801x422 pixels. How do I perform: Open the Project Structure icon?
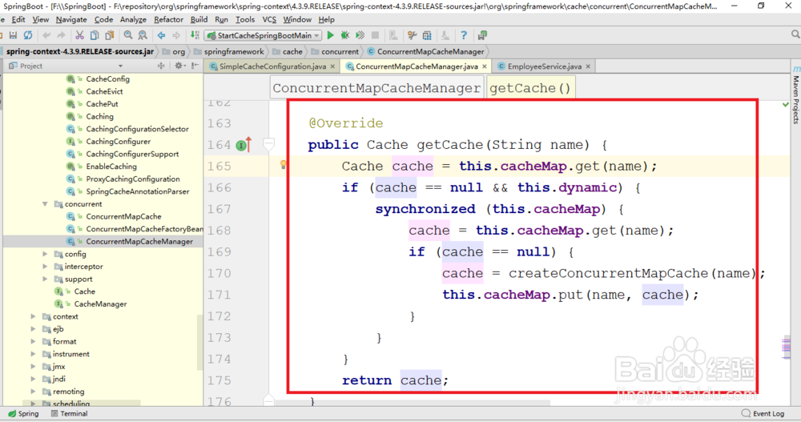tap(427, 35)
